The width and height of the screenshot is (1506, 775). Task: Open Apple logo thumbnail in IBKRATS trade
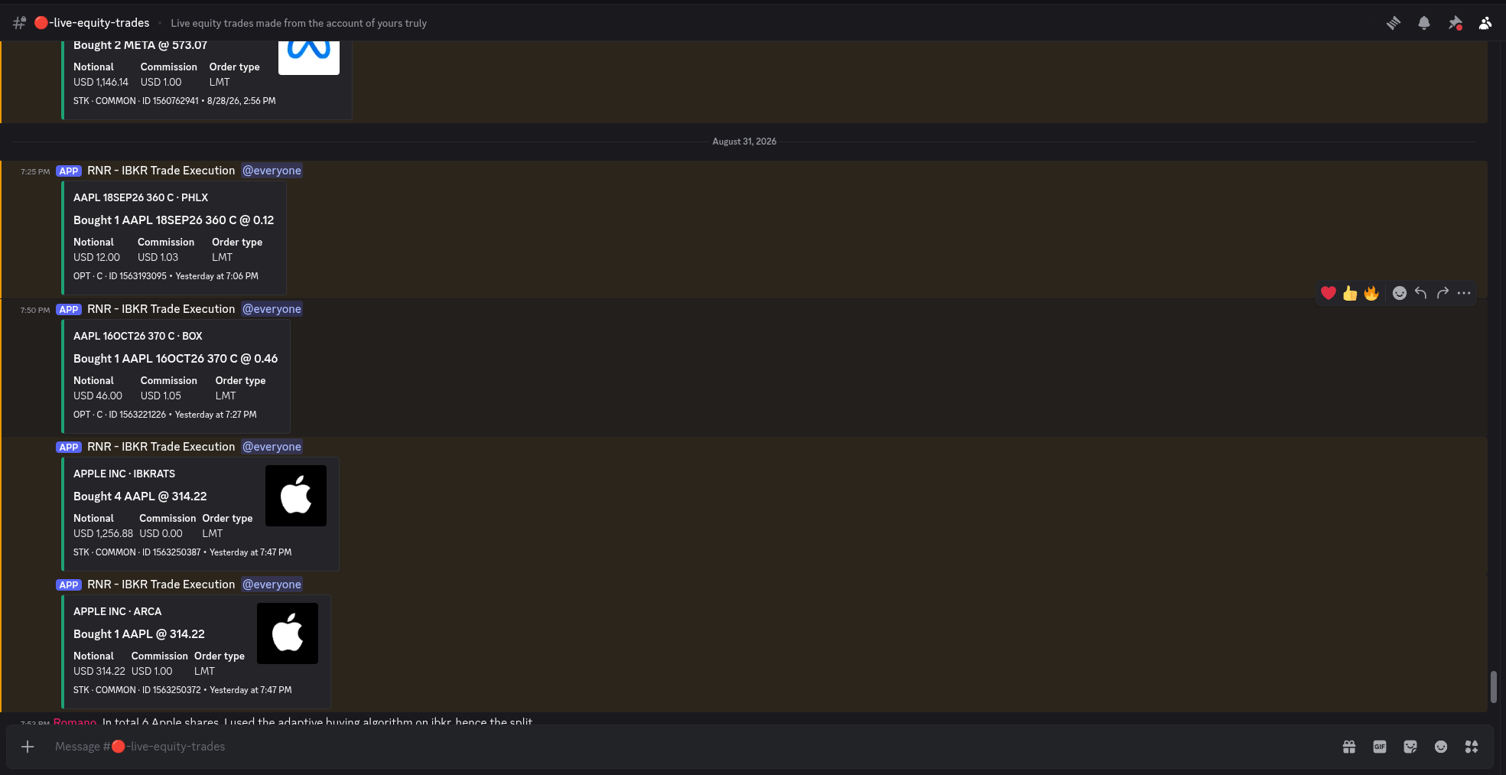pyautogui.click(x=296, y=496)
